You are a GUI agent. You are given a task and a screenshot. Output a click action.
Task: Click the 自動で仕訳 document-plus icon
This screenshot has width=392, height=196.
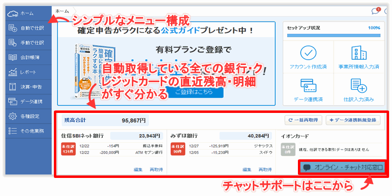(x=13, y=28)
